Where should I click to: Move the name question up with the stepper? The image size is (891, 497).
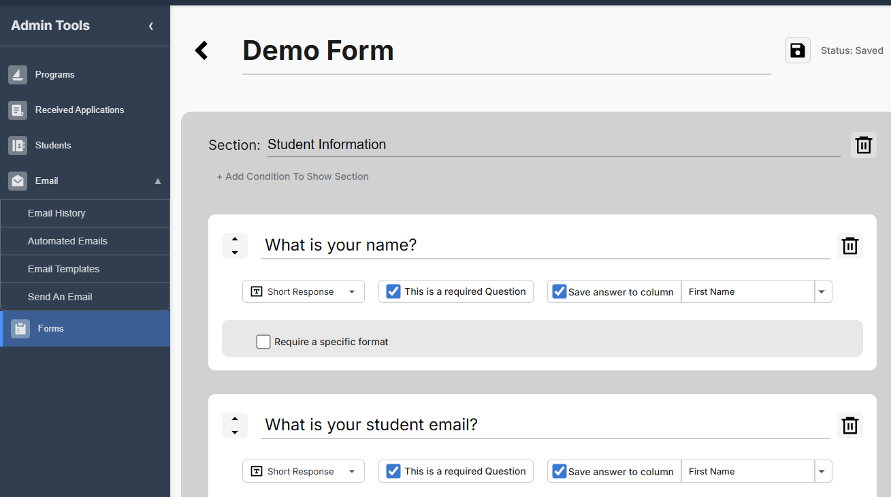(235, 240)
